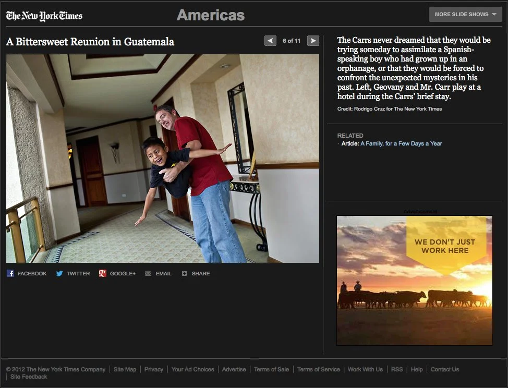508x388 pixels.
Task: Share the photo via Twitter
Action: coord(73,273)
